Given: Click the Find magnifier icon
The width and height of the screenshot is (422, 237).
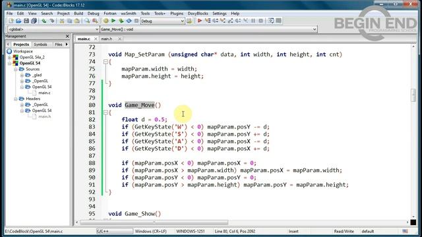Looking at the screenshot, I should (87, 21).
